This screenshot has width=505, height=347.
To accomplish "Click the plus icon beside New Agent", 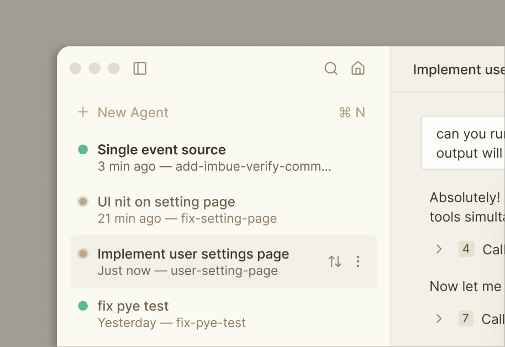I will (x=83, y=112).
